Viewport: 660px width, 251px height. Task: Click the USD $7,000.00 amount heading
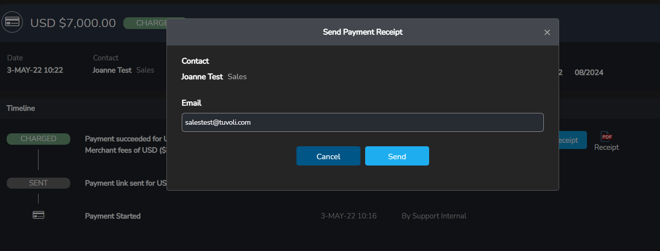73,23
